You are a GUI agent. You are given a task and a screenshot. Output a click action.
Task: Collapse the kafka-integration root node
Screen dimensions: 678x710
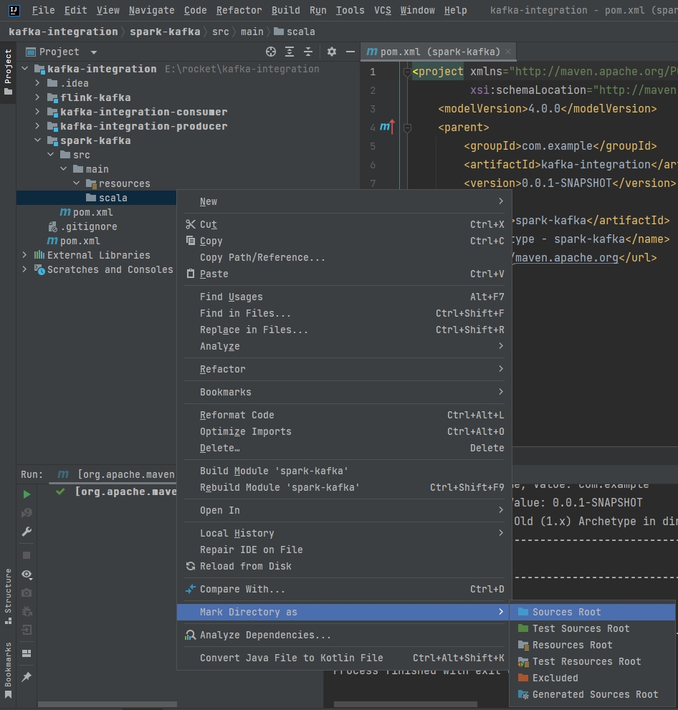click(x=25, y=69)
